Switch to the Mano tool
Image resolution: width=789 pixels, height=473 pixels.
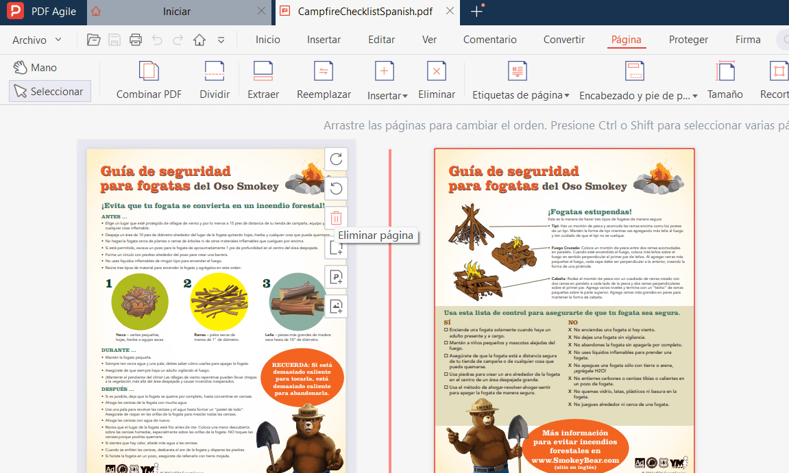click(x=34, y=66)
